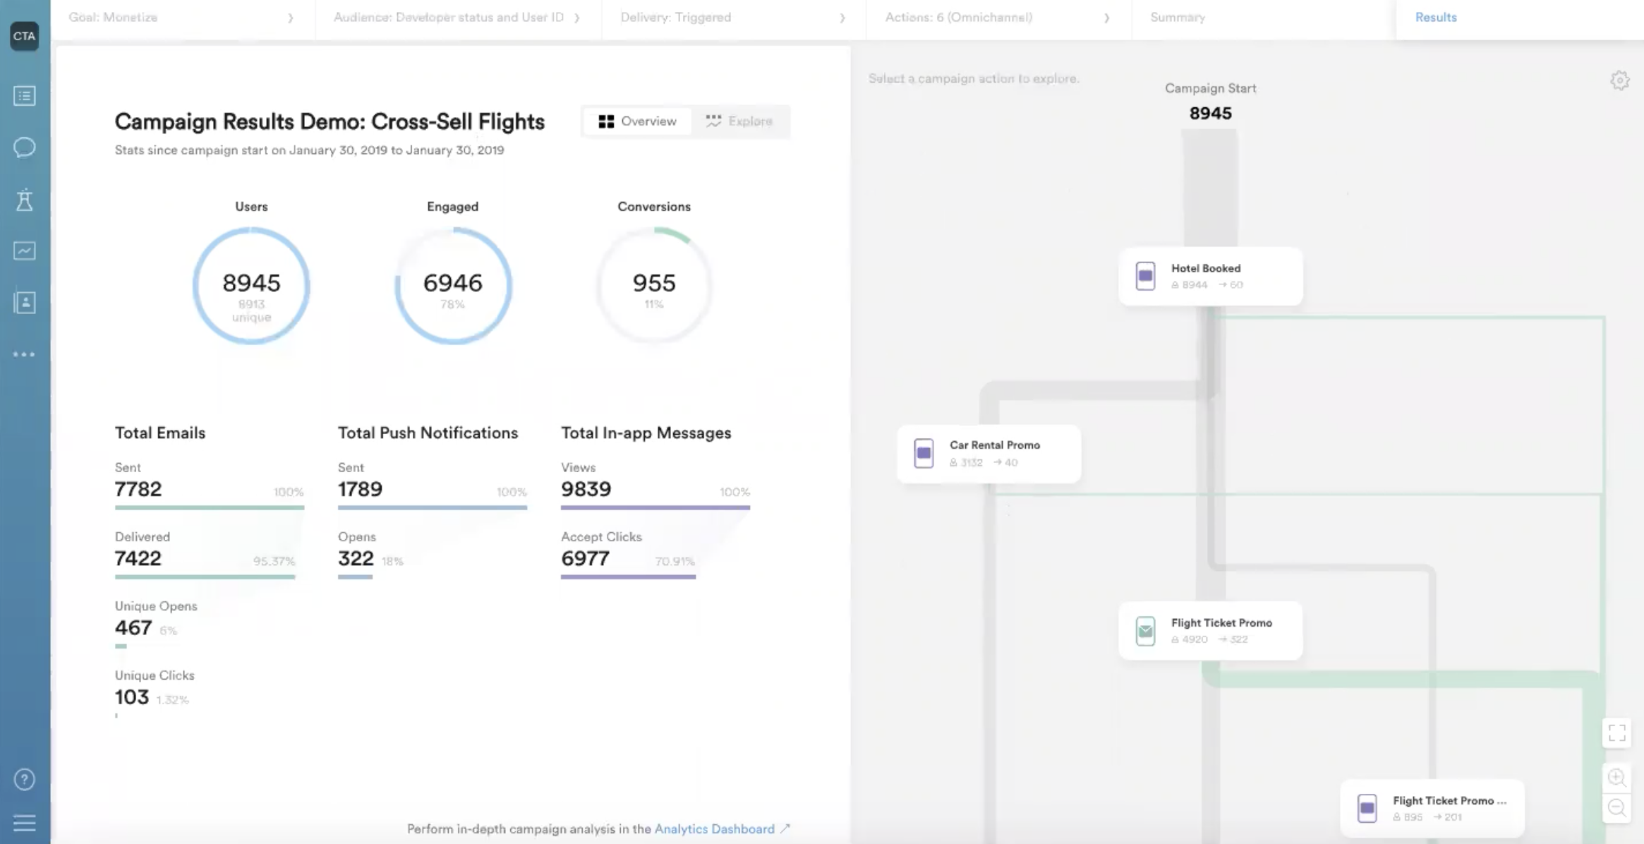Click the Total Emails heading

(x=160, y=433)
